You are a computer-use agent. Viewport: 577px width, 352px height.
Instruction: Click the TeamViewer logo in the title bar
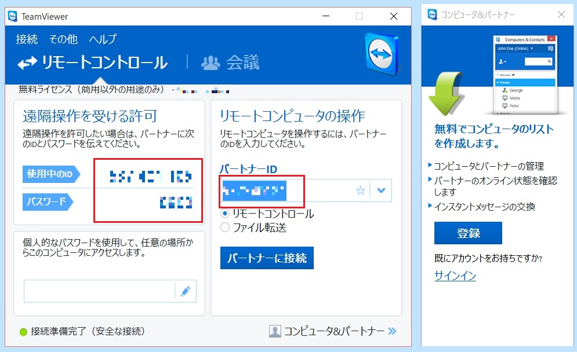click(13, 17)
